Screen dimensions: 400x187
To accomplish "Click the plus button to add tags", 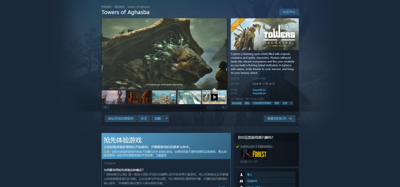I will pyautogui.click(x=291, y=103).
